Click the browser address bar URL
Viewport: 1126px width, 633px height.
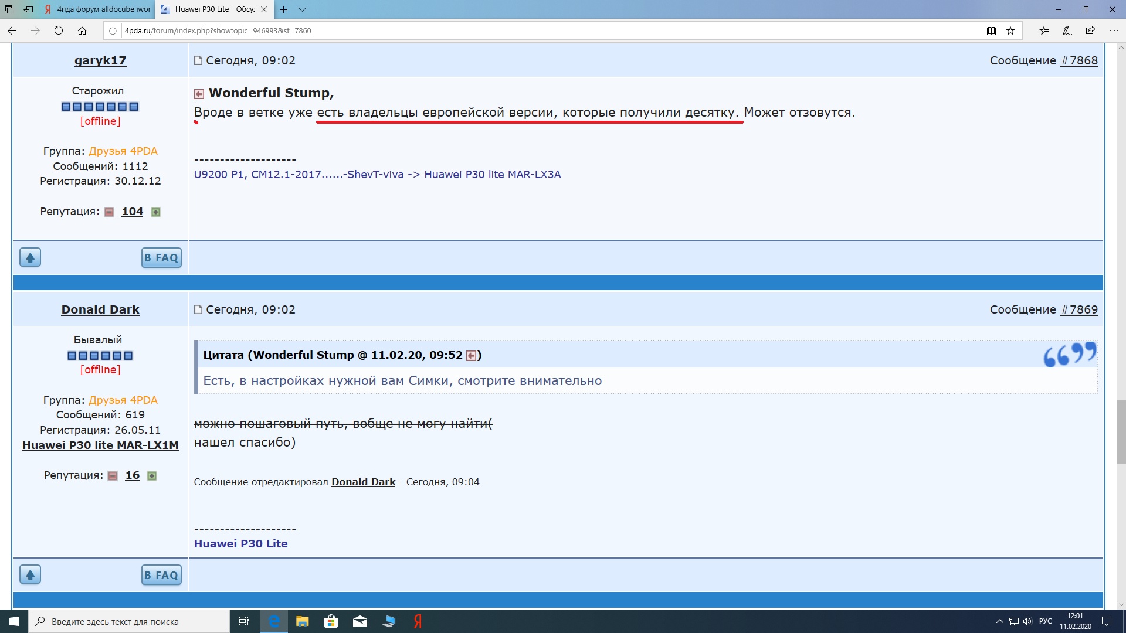pyautogui.click(x=218, y=31)
